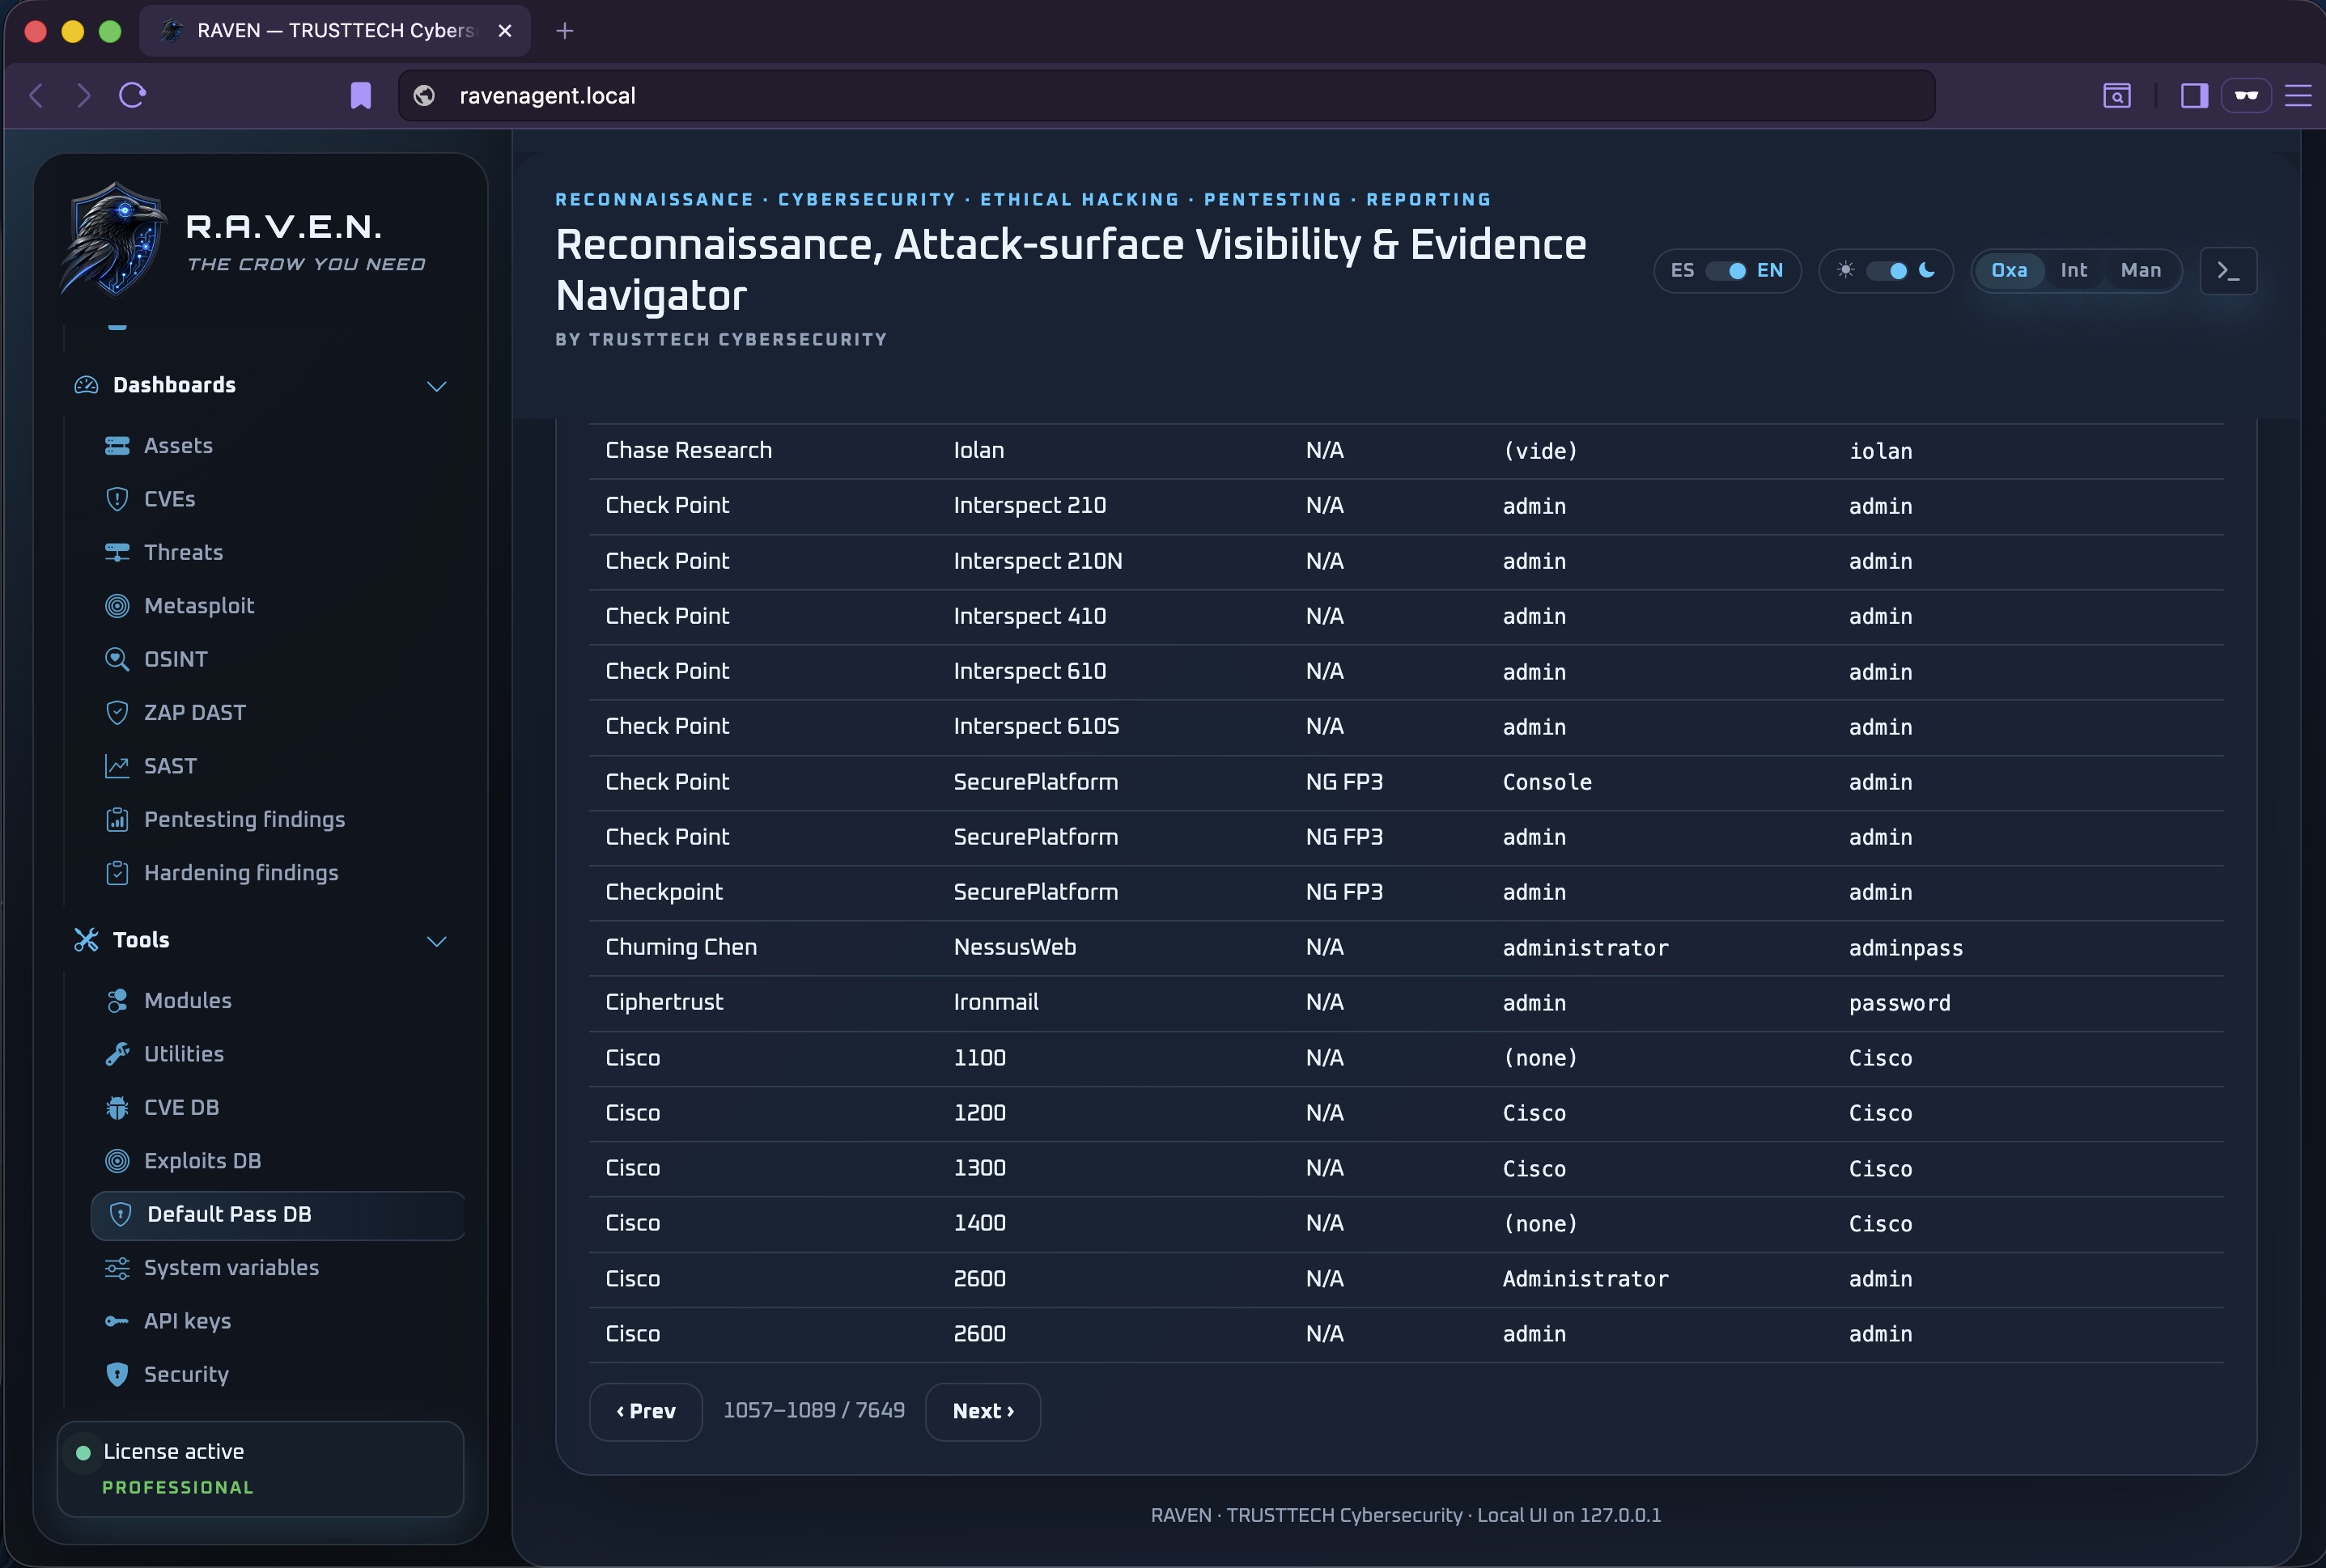The height and width of the screenshot is (1568, 2326).
Task: Select the Man mode option
Action: coord(2140,271)
